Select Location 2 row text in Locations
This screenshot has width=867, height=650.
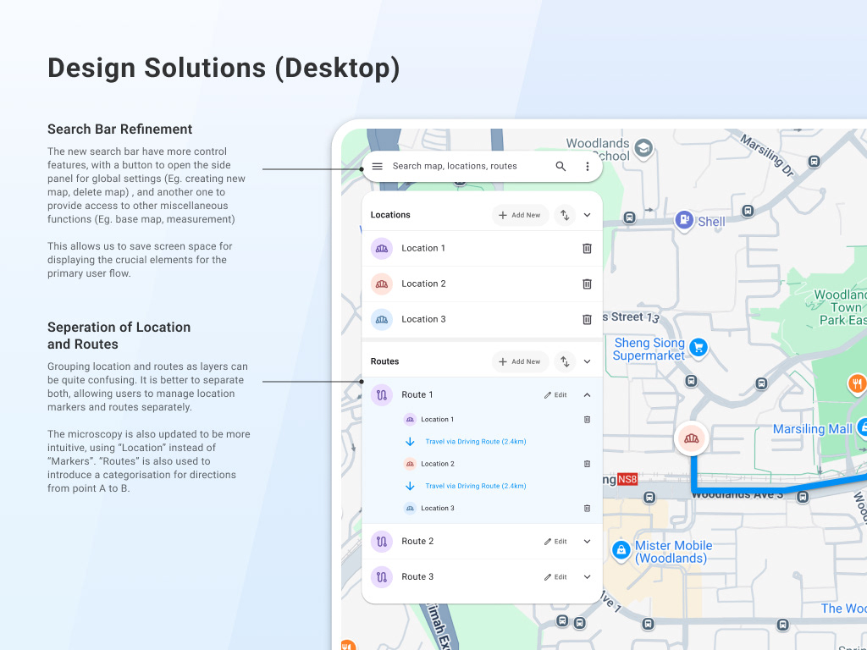click(x=423, y=284)
